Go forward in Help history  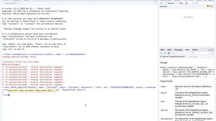coord(165,53)
